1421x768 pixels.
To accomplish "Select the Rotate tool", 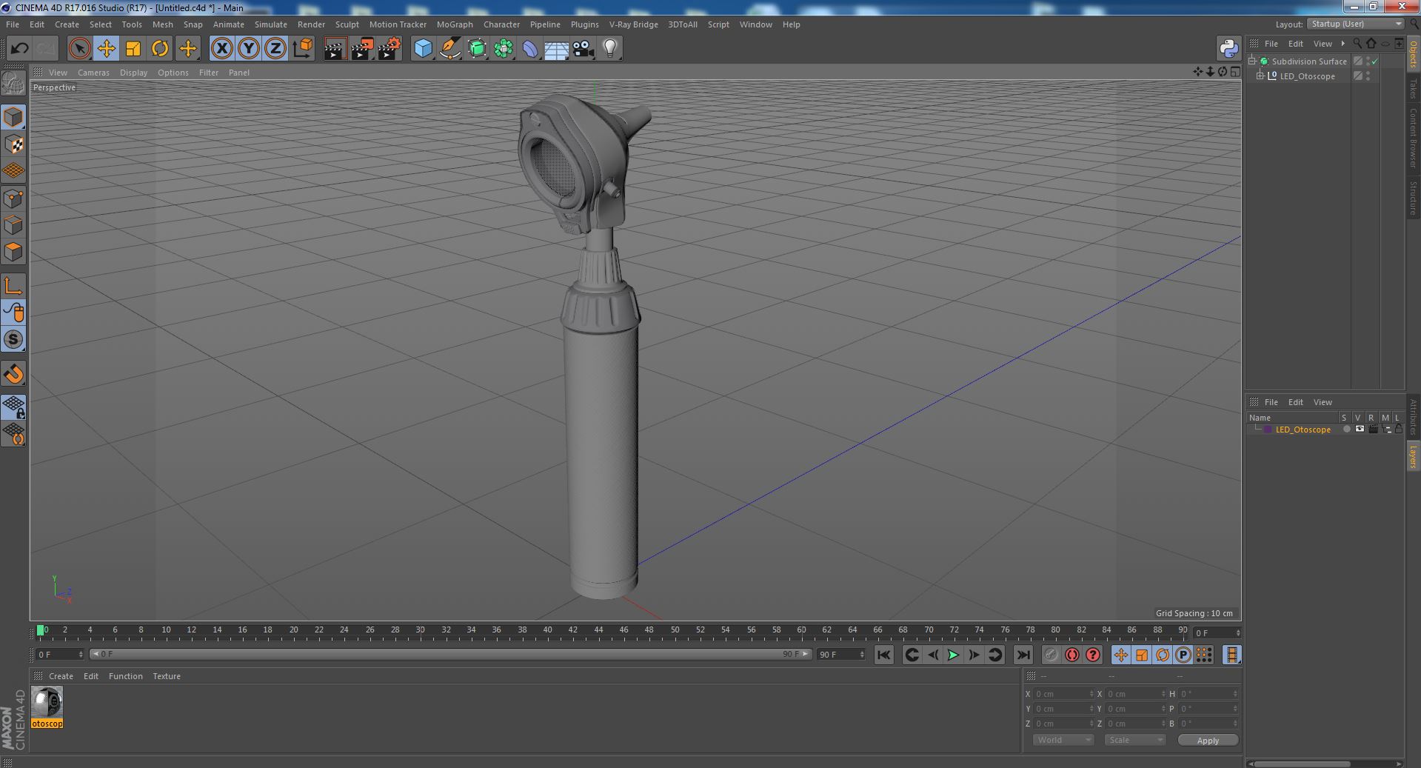I will pyautogui.click(x=160, y=49).
